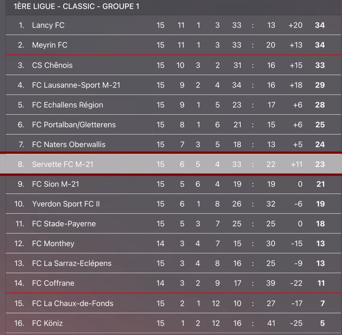Click Lancy FC's +20 goal difference
342x335 pixels.
[x=295, y=25]
